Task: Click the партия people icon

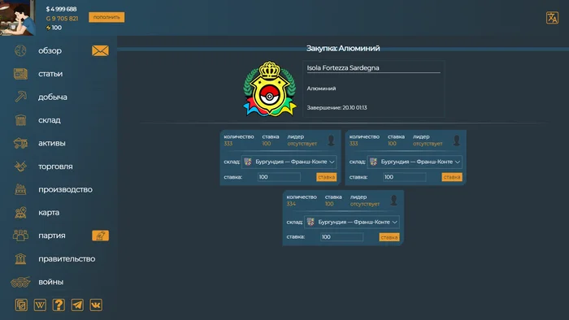Action: click(x=20, y=236)
